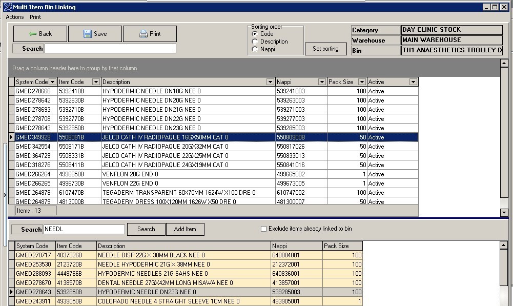Open the Description column filter dropdown
This screenshot has width=513, height=306.
point(270,82)
